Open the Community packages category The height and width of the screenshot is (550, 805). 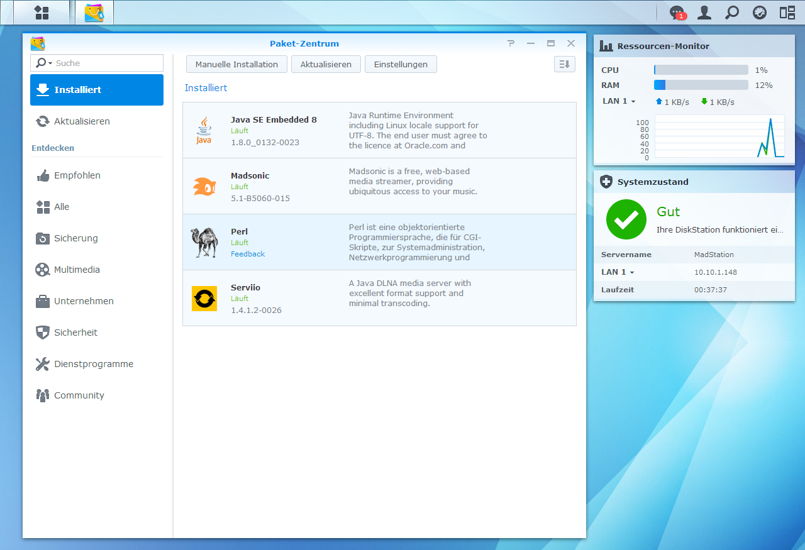coord(79,395)
